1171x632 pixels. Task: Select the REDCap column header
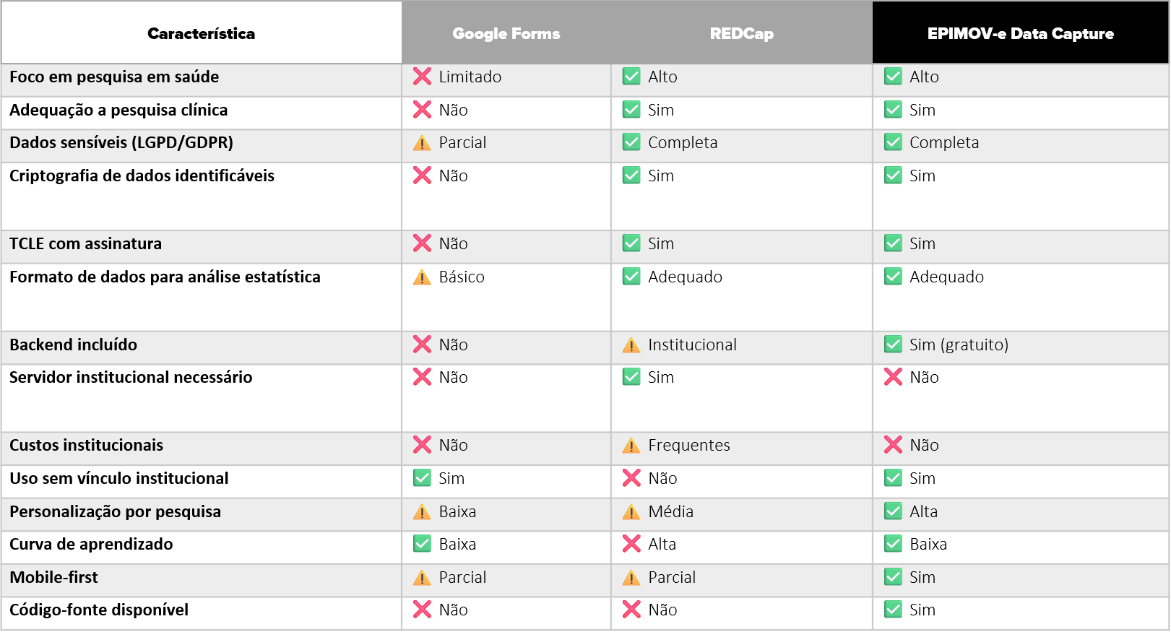742,33
